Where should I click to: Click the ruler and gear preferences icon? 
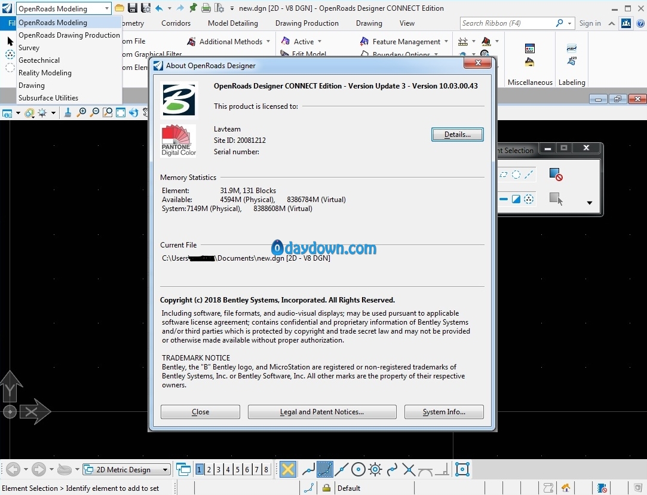point(219,8)
